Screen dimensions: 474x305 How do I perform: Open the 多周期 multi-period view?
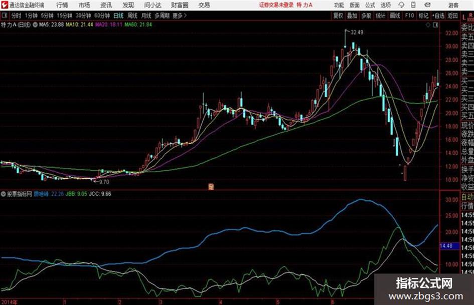[163, 16]
